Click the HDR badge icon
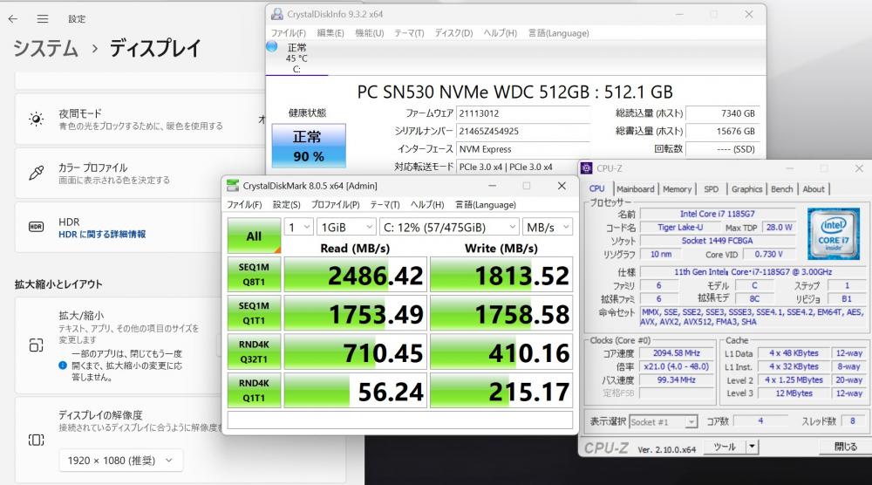Viewport: 872px width, 485px height. (36, 227)
